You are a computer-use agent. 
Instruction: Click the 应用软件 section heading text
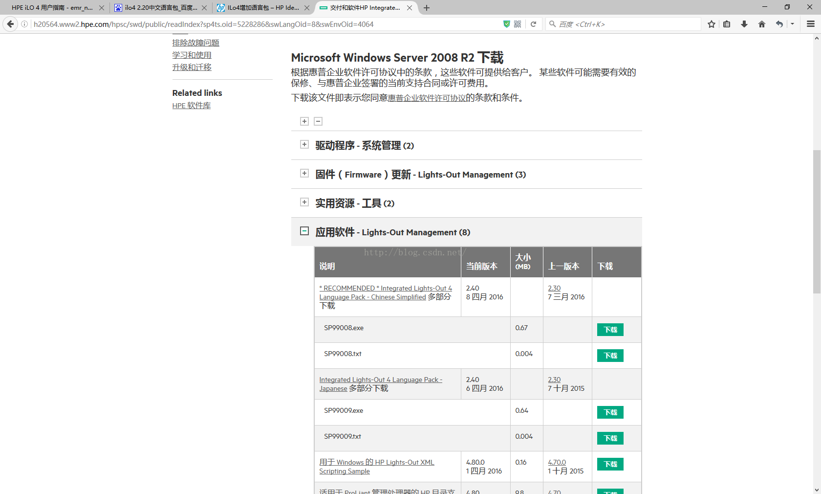[392, 232]
